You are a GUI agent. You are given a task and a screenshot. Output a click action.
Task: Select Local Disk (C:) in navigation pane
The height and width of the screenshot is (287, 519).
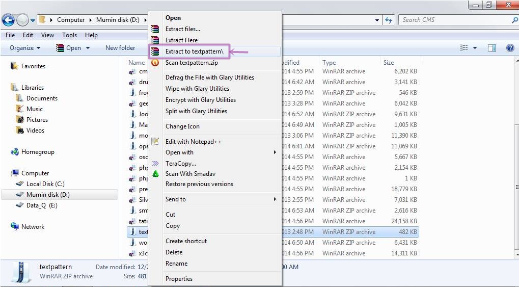pyautogui.click(x=45, y=184)
